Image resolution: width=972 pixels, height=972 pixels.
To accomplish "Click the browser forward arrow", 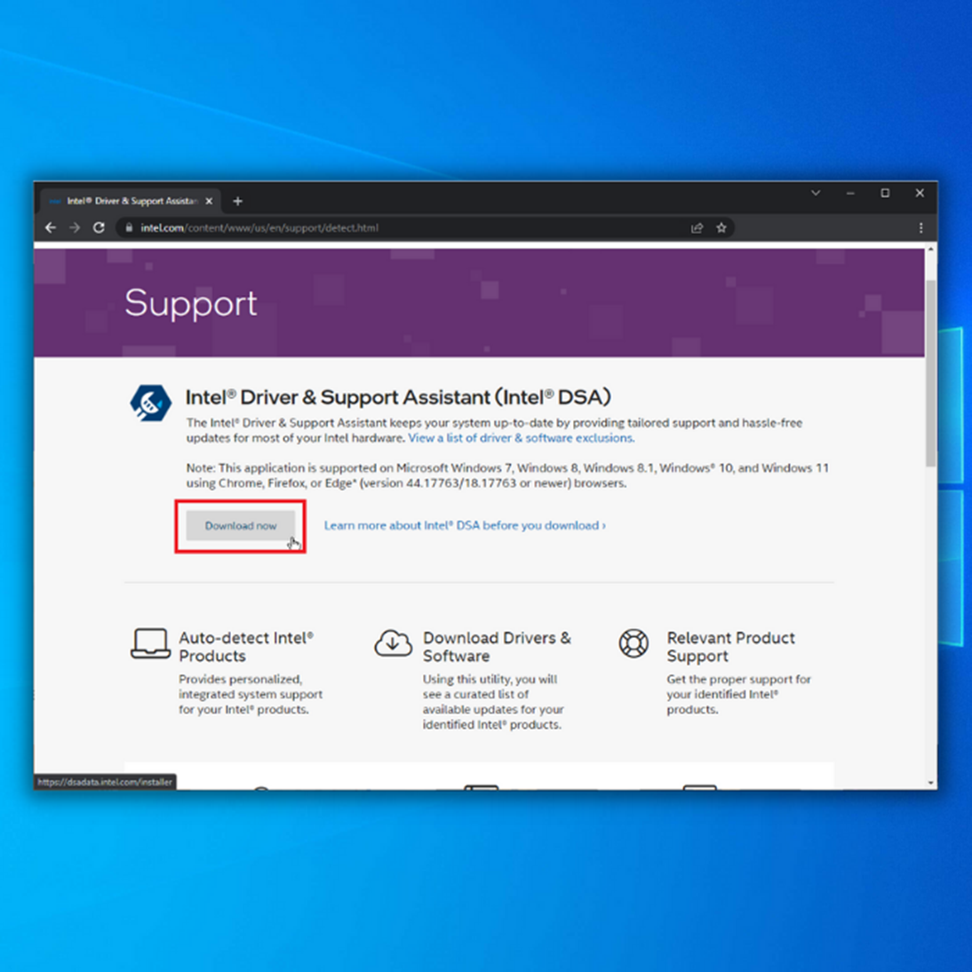I will [75, 228].
